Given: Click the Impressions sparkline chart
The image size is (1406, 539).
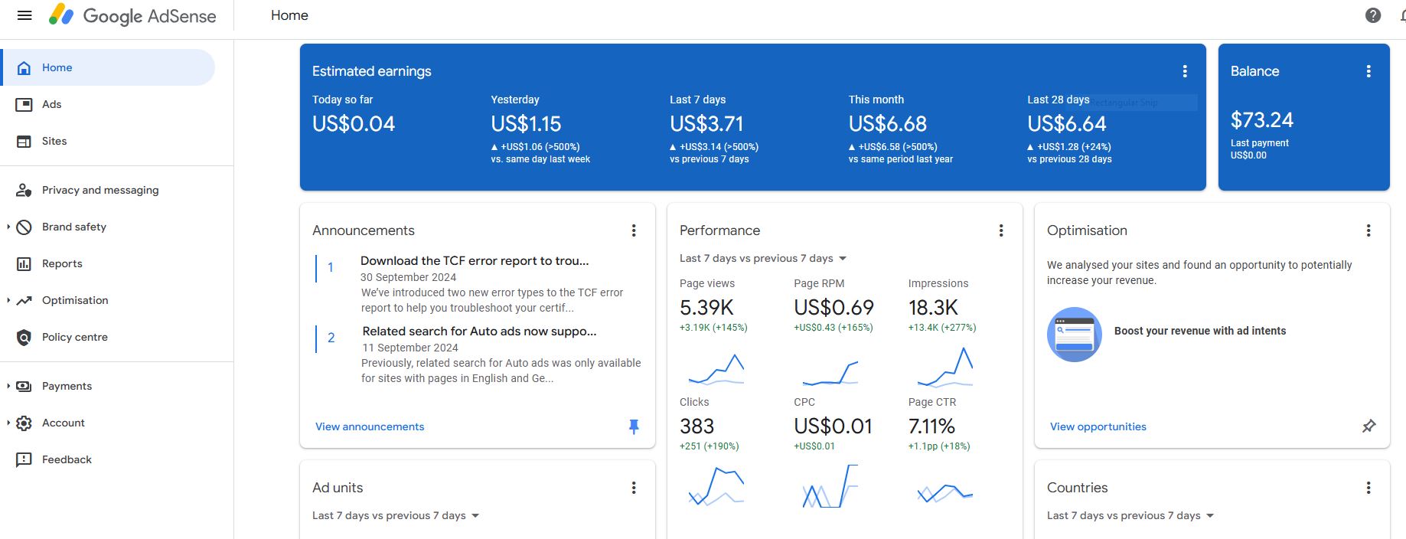Looking at the screenshot, I should [944, 367].
